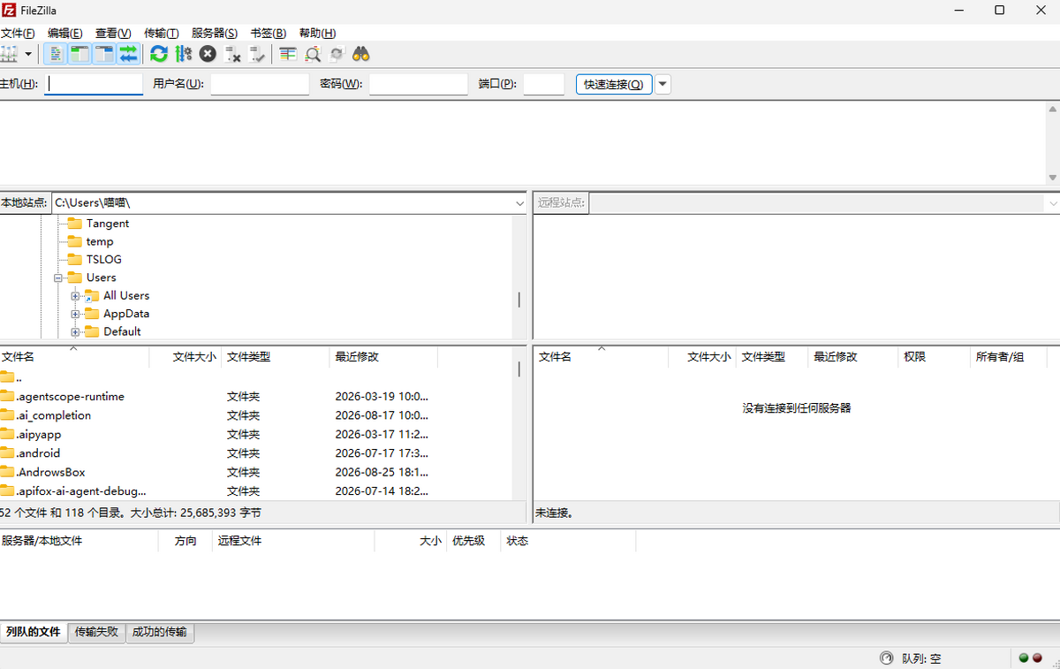
Task: Open the 查看(V) menu
Action: click(113, 33)
